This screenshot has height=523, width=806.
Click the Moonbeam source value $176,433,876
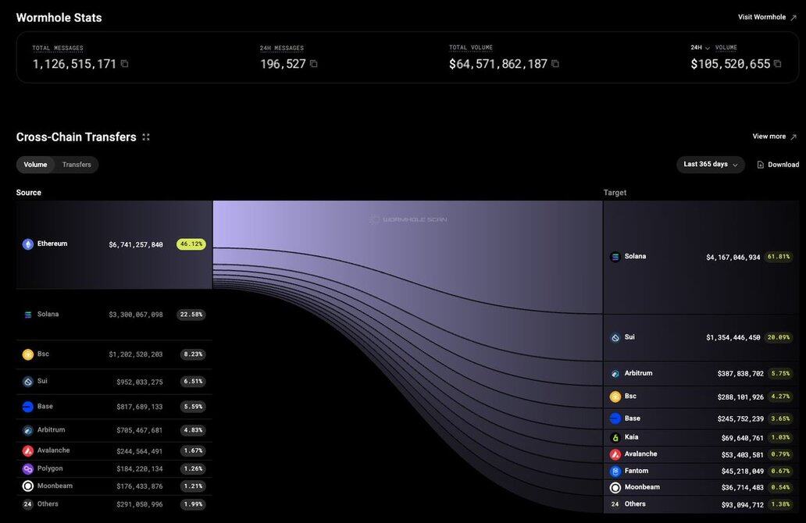tap(139, 486)
